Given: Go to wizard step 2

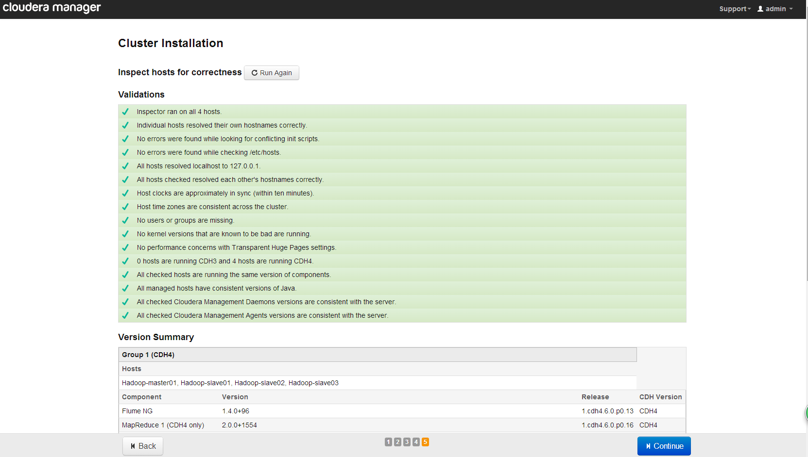Looking at the screenshot, I should pyautogui.click(x=397, y=442).
